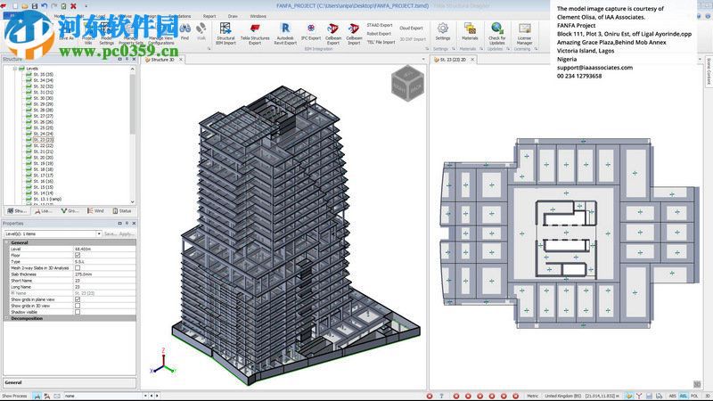Viewport: 713px width, 401px height.
Task: Click the Undo arrow in quick access toolbar
Action: tap(44, 6)
